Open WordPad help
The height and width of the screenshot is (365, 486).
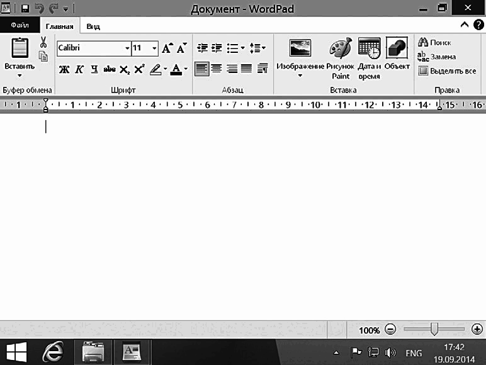(478, 25)
